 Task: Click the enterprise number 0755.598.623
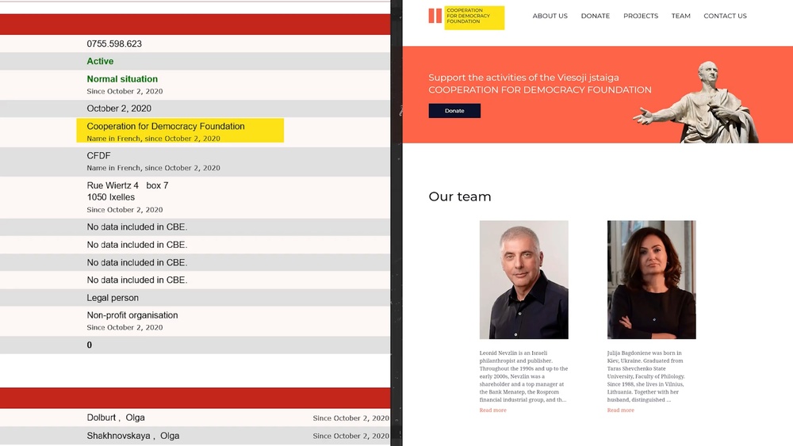tap(114, 44)
